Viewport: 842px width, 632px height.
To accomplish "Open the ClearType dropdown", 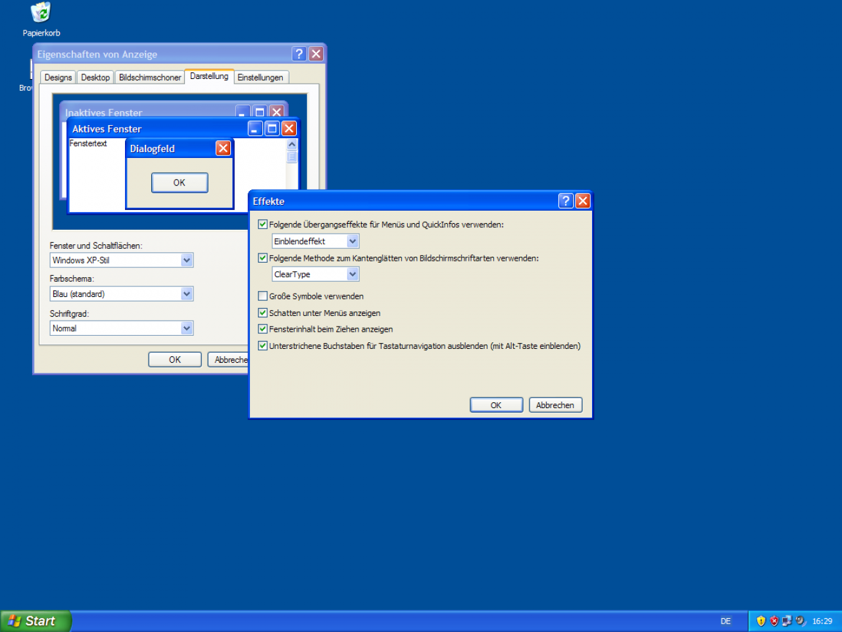I will coord(353,274).
